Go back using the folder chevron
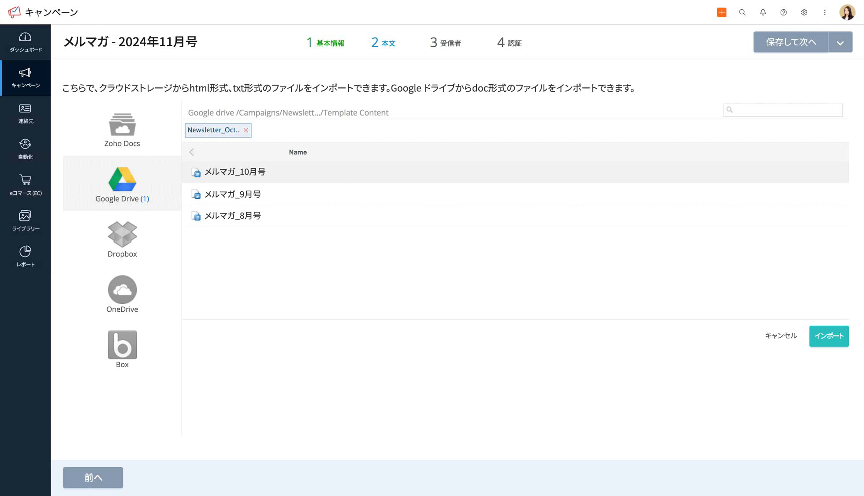Image resolution: width=864 pixels, height=496 pixels. [191, 152]
